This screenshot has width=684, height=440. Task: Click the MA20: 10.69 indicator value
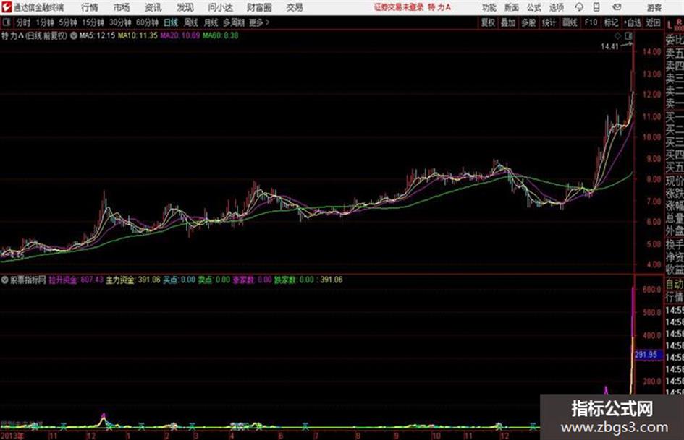[x=180, y=35]
